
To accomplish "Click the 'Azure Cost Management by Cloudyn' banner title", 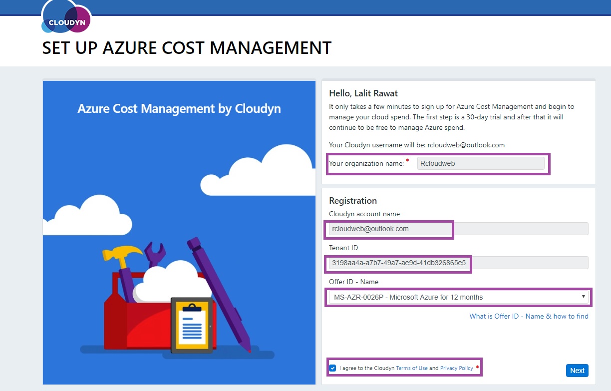I will pyautogui.click(x=179, y=108).
